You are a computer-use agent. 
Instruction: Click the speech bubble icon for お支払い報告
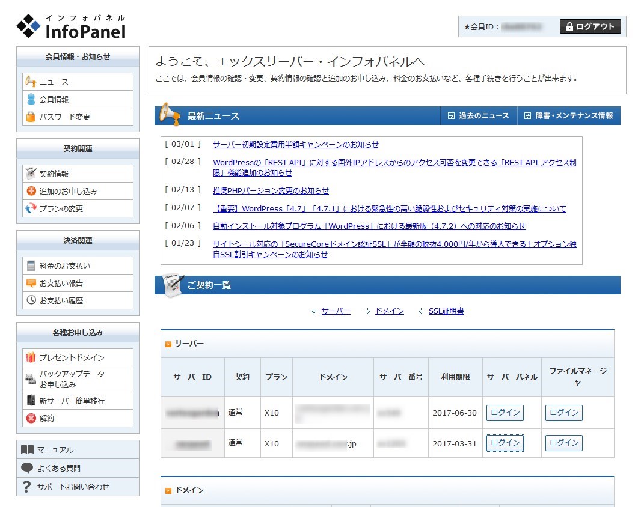click(31, 283)
